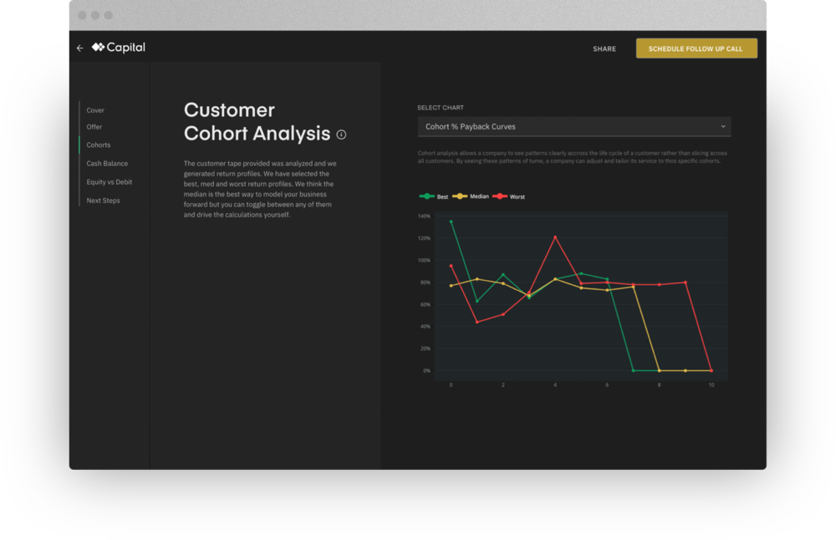Click the chevron on the chart selector

723,127
